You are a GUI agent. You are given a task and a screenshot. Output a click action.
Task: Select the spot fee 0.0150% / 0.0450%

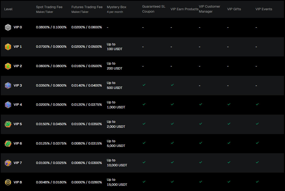click(x=51, y=124)
